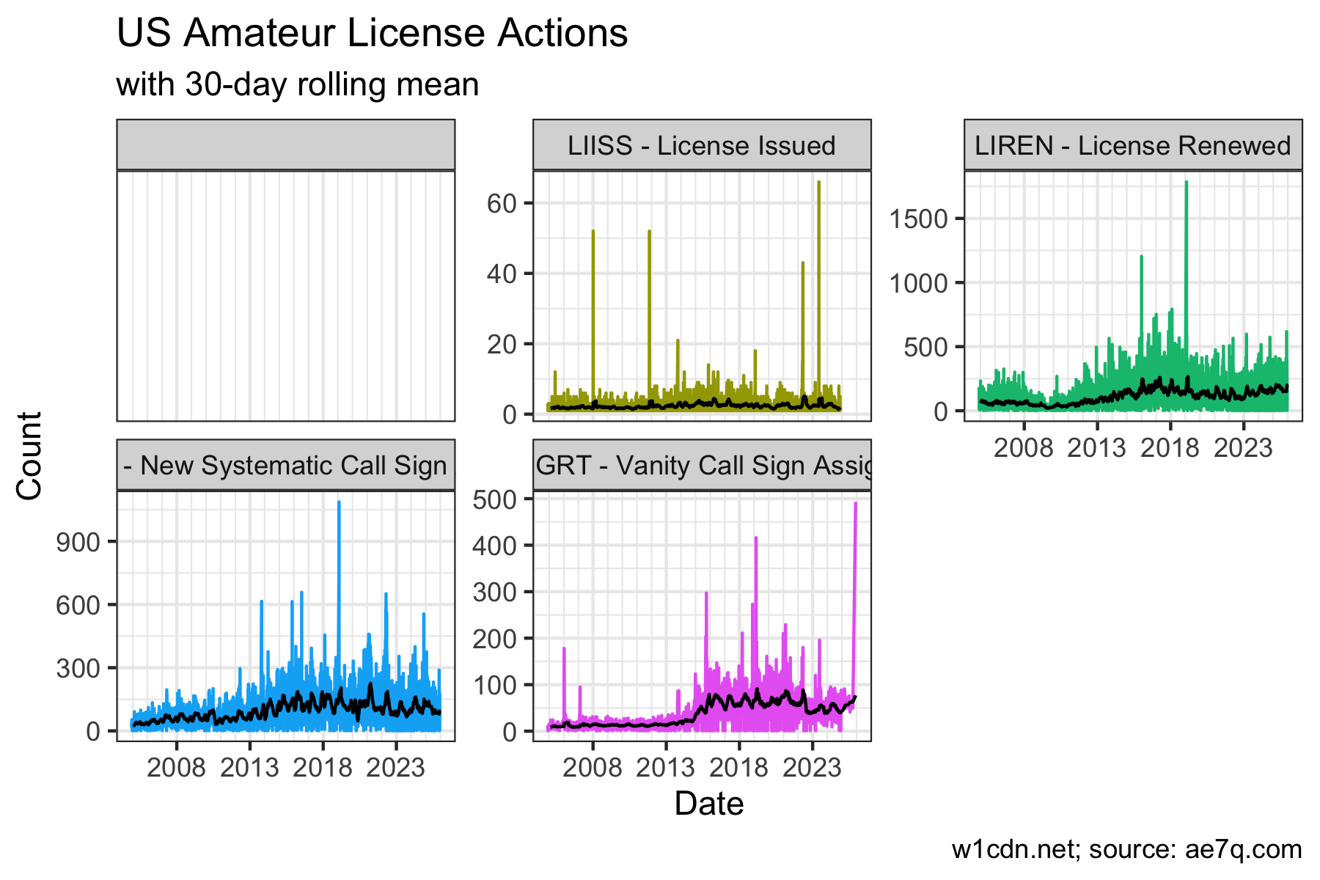The image size is (1320, 880).
Task: Click the 2018 tick under License Renewed chart
Action: [1170, 448]
